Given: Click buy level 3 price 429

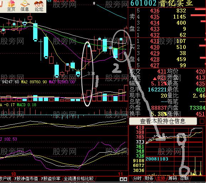Looking at the screenshot, I should [155, 53].
